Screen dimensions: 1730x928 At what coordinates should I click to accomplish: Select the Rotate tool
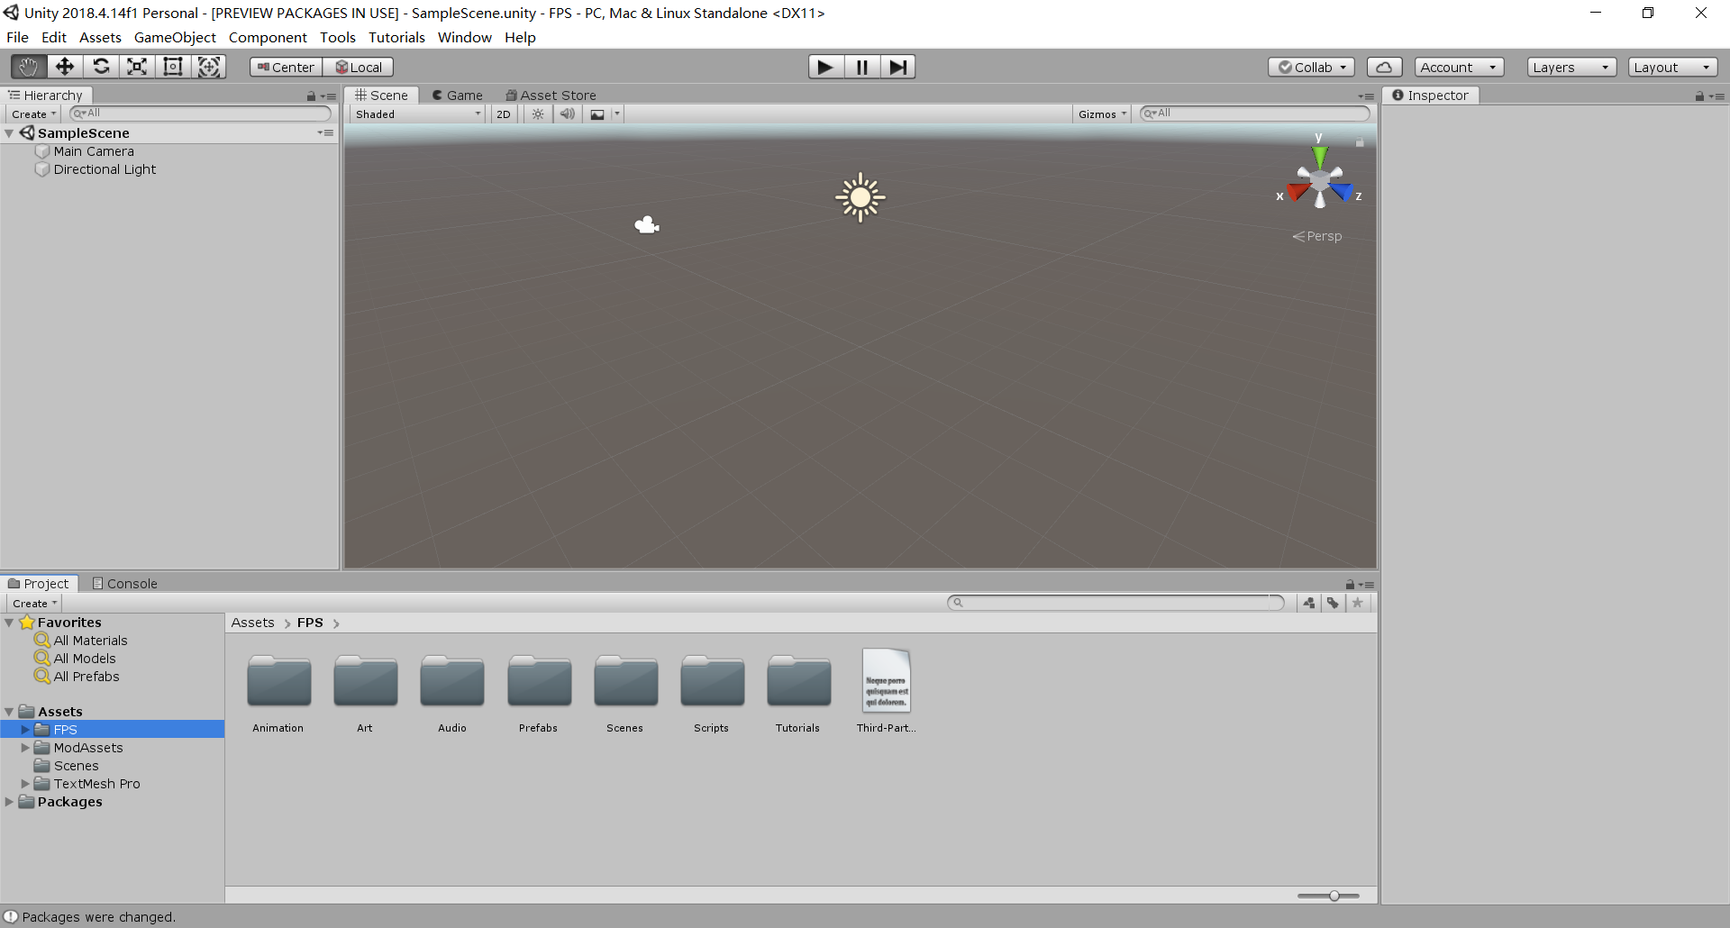click(x=101, y=66)
